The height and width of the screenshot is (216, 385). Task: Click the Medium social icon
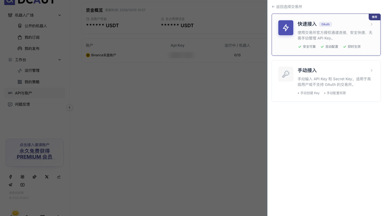(x=22, y=177)
